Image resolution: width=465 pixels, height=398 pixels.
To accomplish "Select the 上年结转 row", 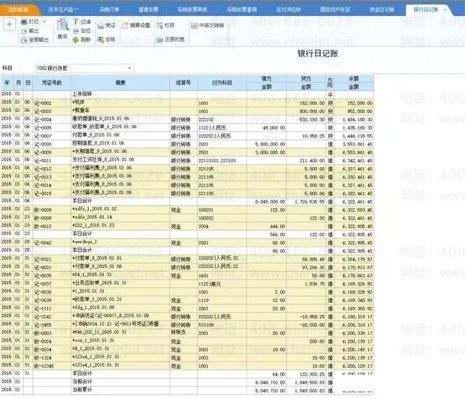I will click(187, 94).
